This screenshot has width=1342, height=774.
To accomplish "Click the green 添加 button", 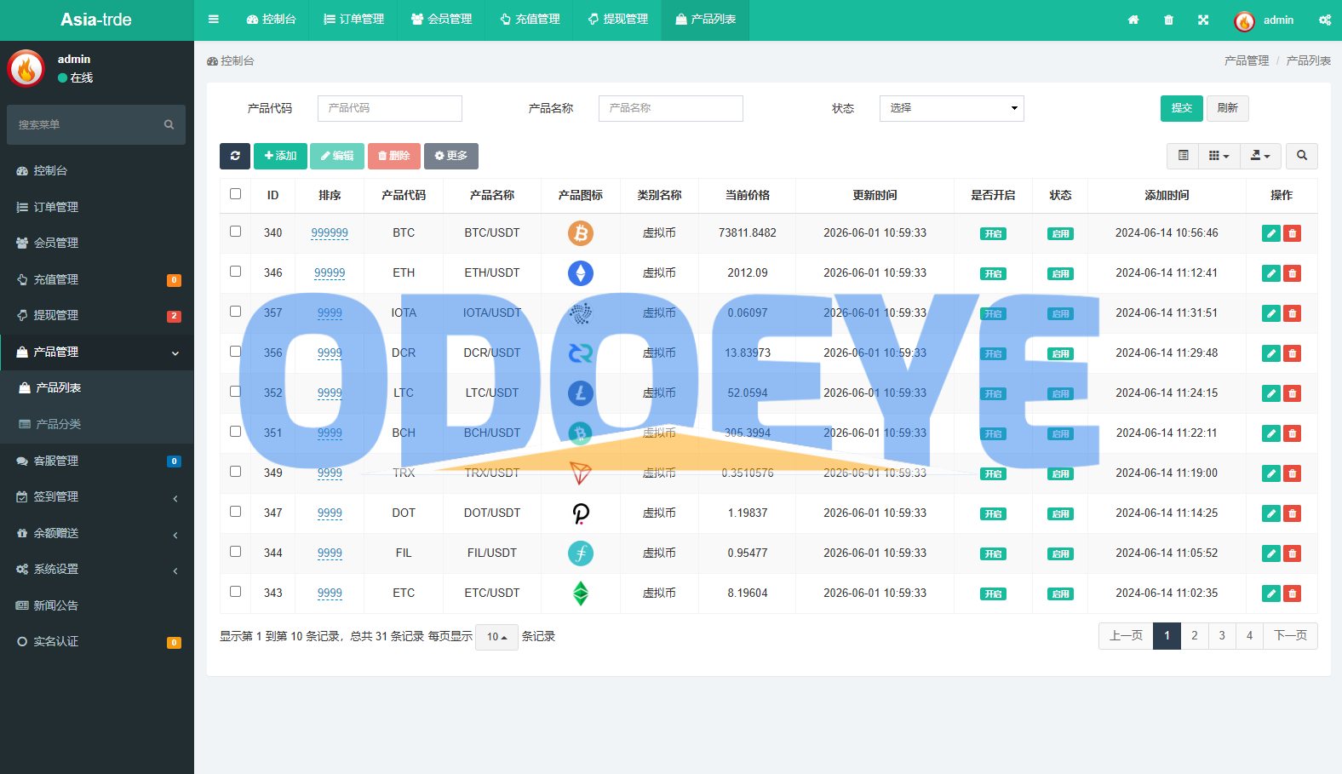I will pos(280,156).
